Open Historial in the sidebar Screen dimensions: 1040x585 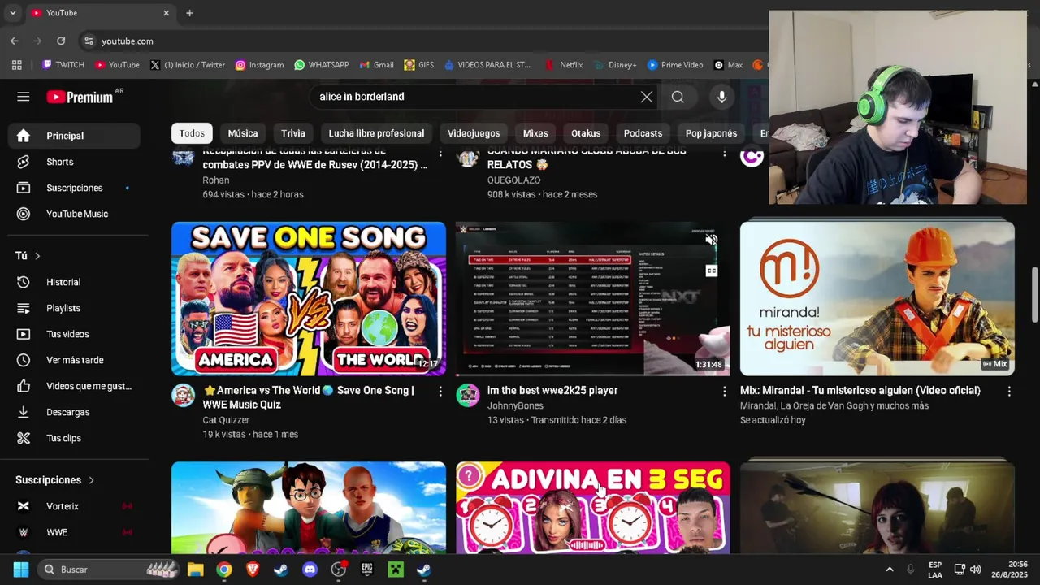click(74, 282)
